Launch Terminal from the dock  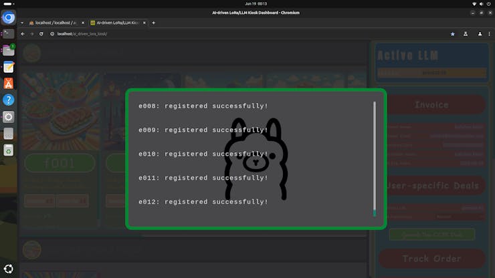coord(9,33)
